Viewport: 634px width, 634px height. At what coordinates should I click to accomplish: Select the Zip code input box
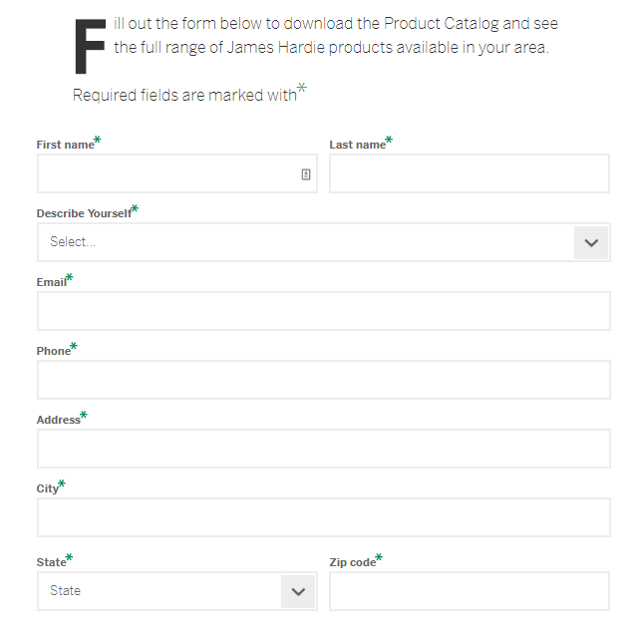469,591
